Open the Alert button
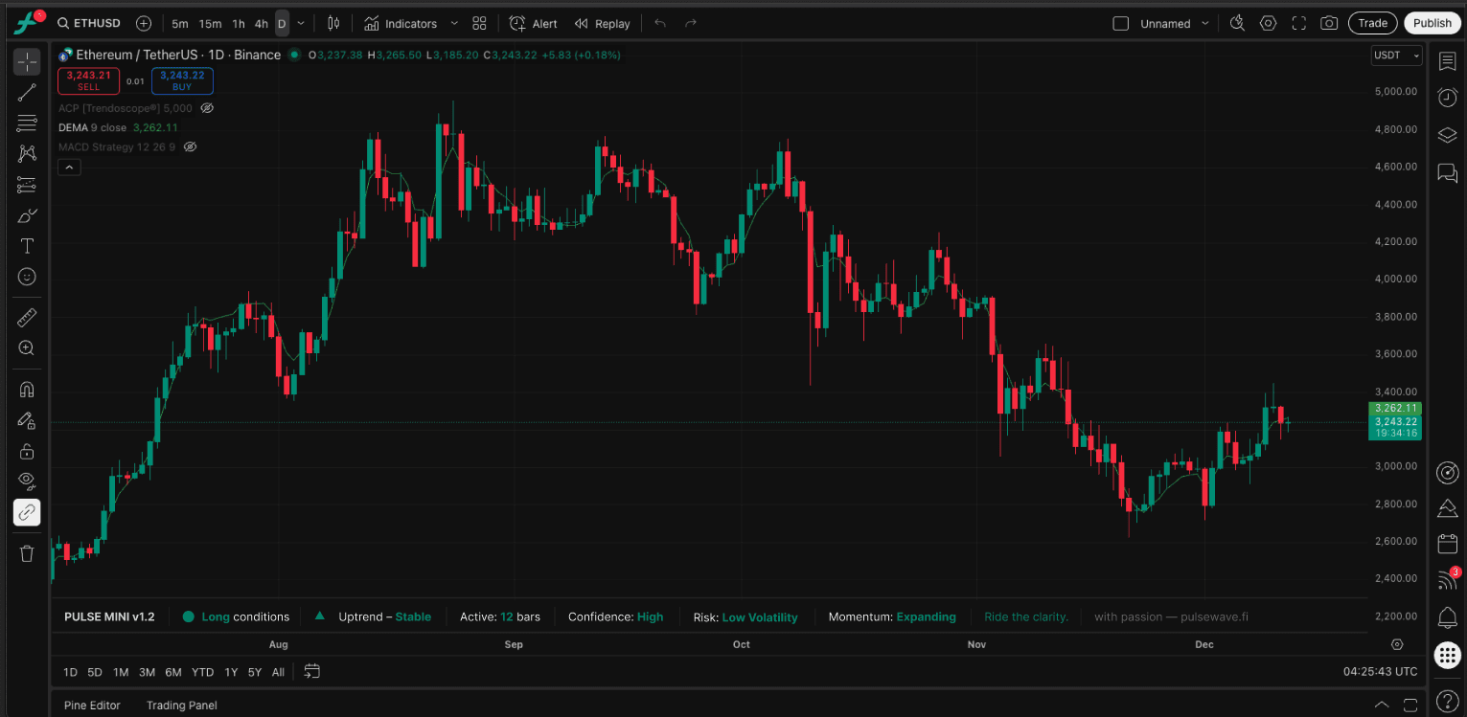 pos(534,24)
